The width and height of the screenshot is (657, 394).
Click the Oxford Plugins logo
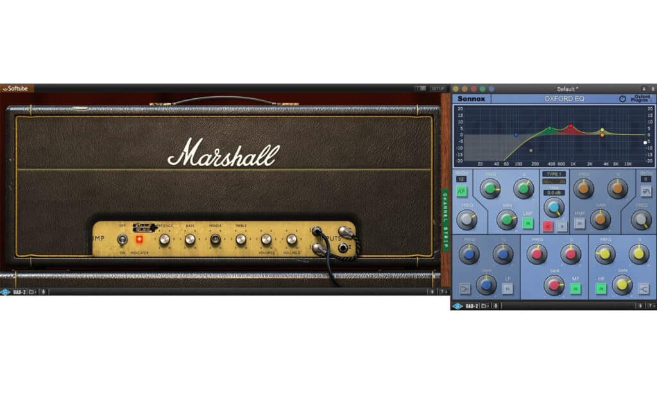click(642, 99)
